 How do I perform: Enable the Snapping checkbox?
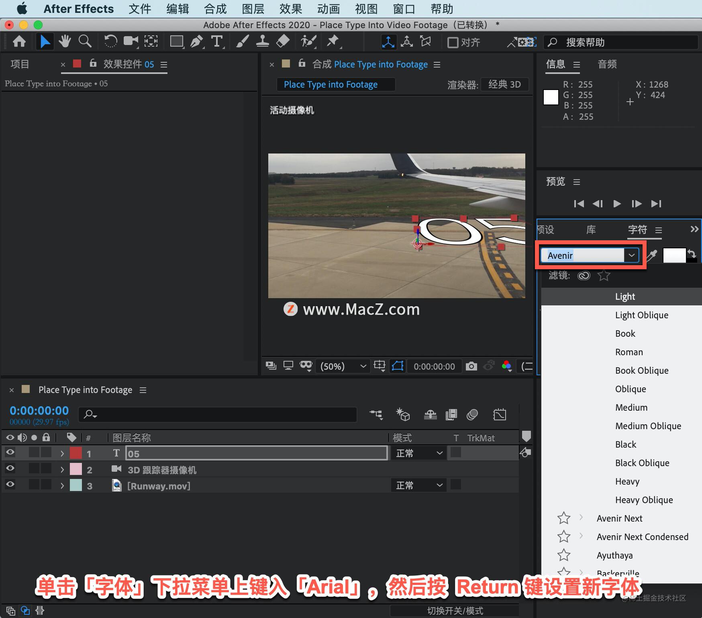[x=453, y=42]
